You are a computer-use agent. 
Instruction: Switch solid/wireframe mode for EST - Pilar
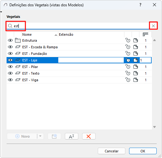[x=136, y=67]
